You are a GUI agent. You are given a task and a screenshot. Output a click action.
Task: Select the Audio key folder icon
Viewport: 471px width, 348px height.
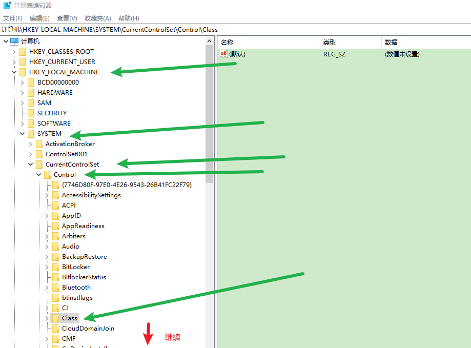pos(56,246)
